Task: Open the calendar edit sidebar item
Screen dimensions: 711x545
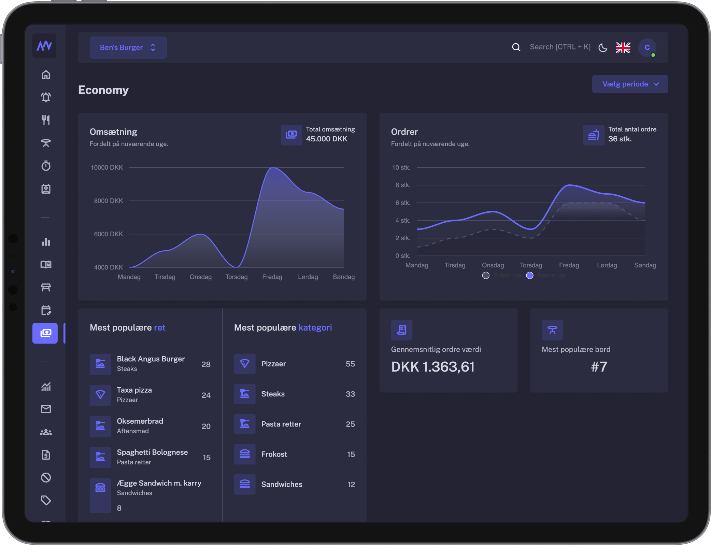Action: [46, 310]
